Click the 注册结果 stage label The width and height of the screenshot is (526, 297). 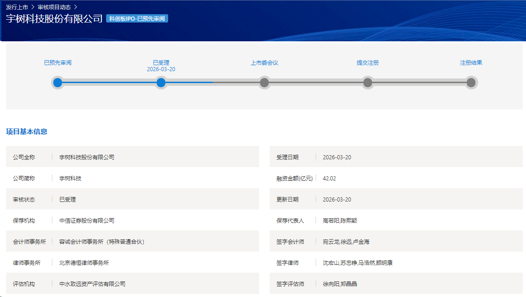471,63
